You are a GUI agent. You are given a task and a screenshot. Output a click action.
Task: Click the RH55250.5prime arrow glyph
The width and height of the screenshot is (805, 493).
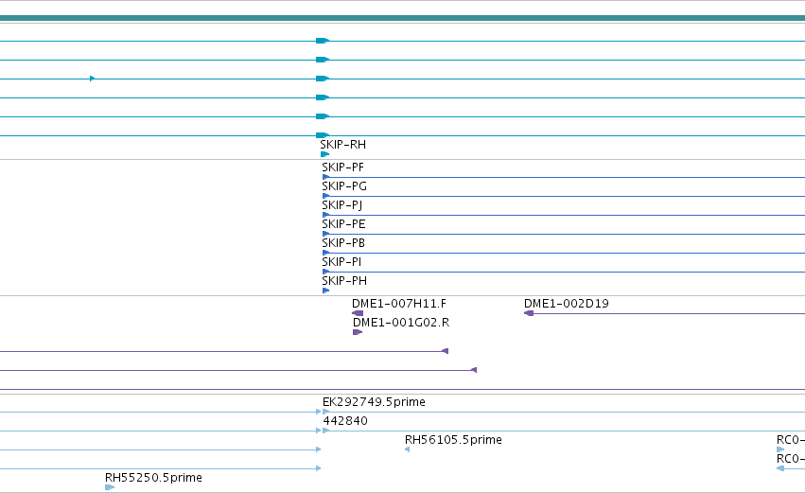point(110,487)
